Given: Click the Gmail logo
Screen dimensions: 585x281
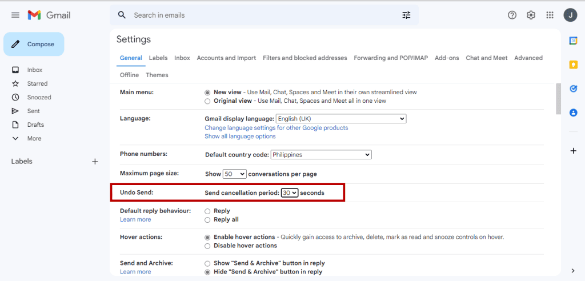Looking at the screenshot, I should coord(49,15).
